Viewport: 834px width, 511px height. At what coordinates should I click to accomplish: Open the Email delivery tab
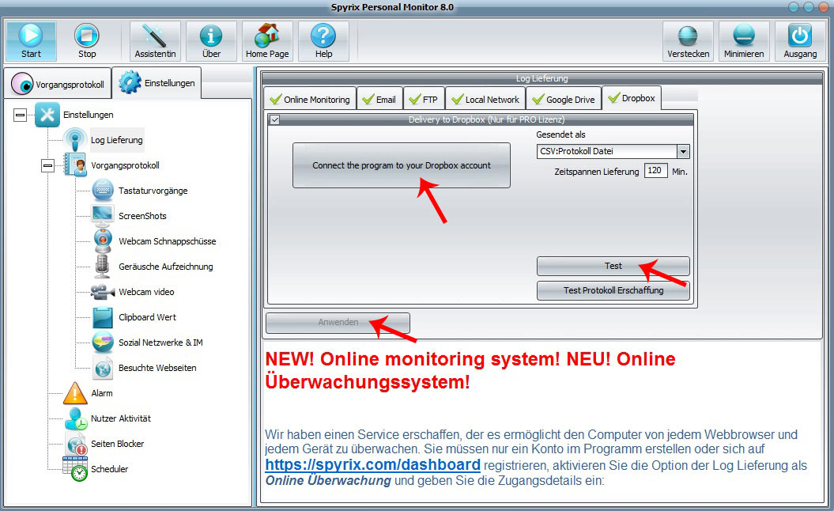tap(379, 99)
